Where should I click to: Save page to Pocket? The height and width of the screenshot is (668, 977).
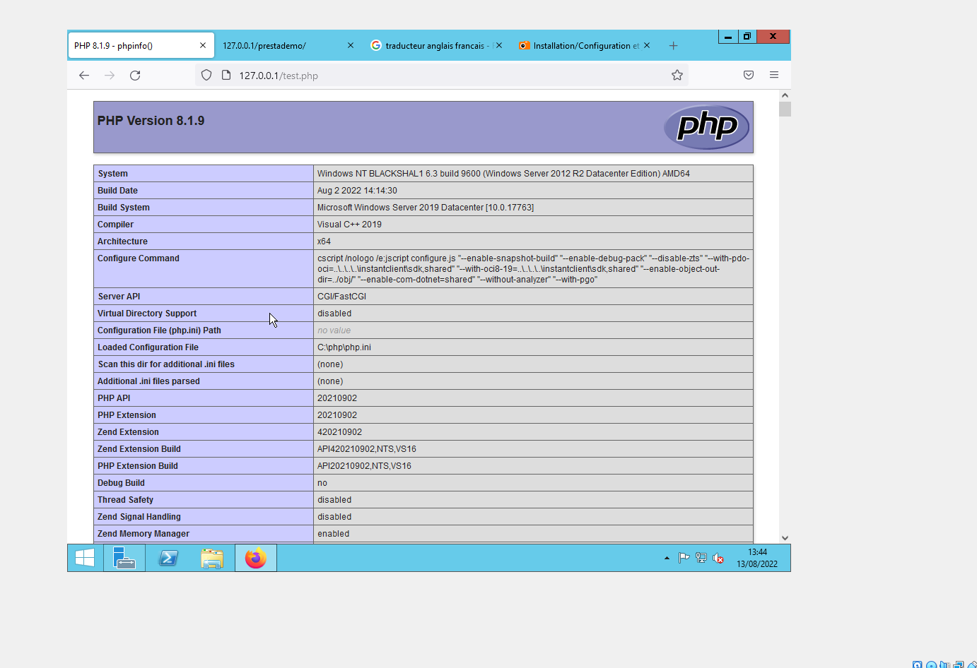[x=749, y=75]
